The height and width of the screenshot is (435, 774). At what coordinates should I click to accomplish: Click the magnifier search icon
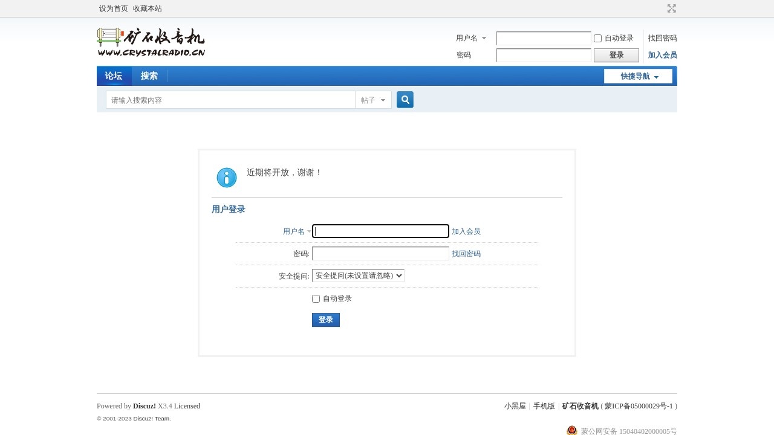tap(405, 99)
